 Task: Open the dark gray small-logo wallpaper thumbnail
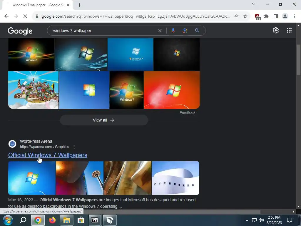[177, 54]
